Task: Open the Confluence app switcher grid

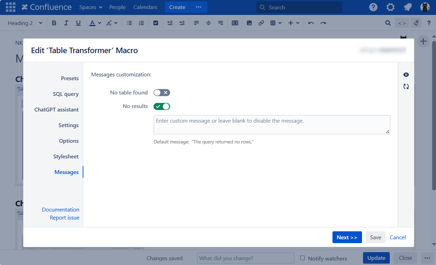Action: [x=10, y=7]
